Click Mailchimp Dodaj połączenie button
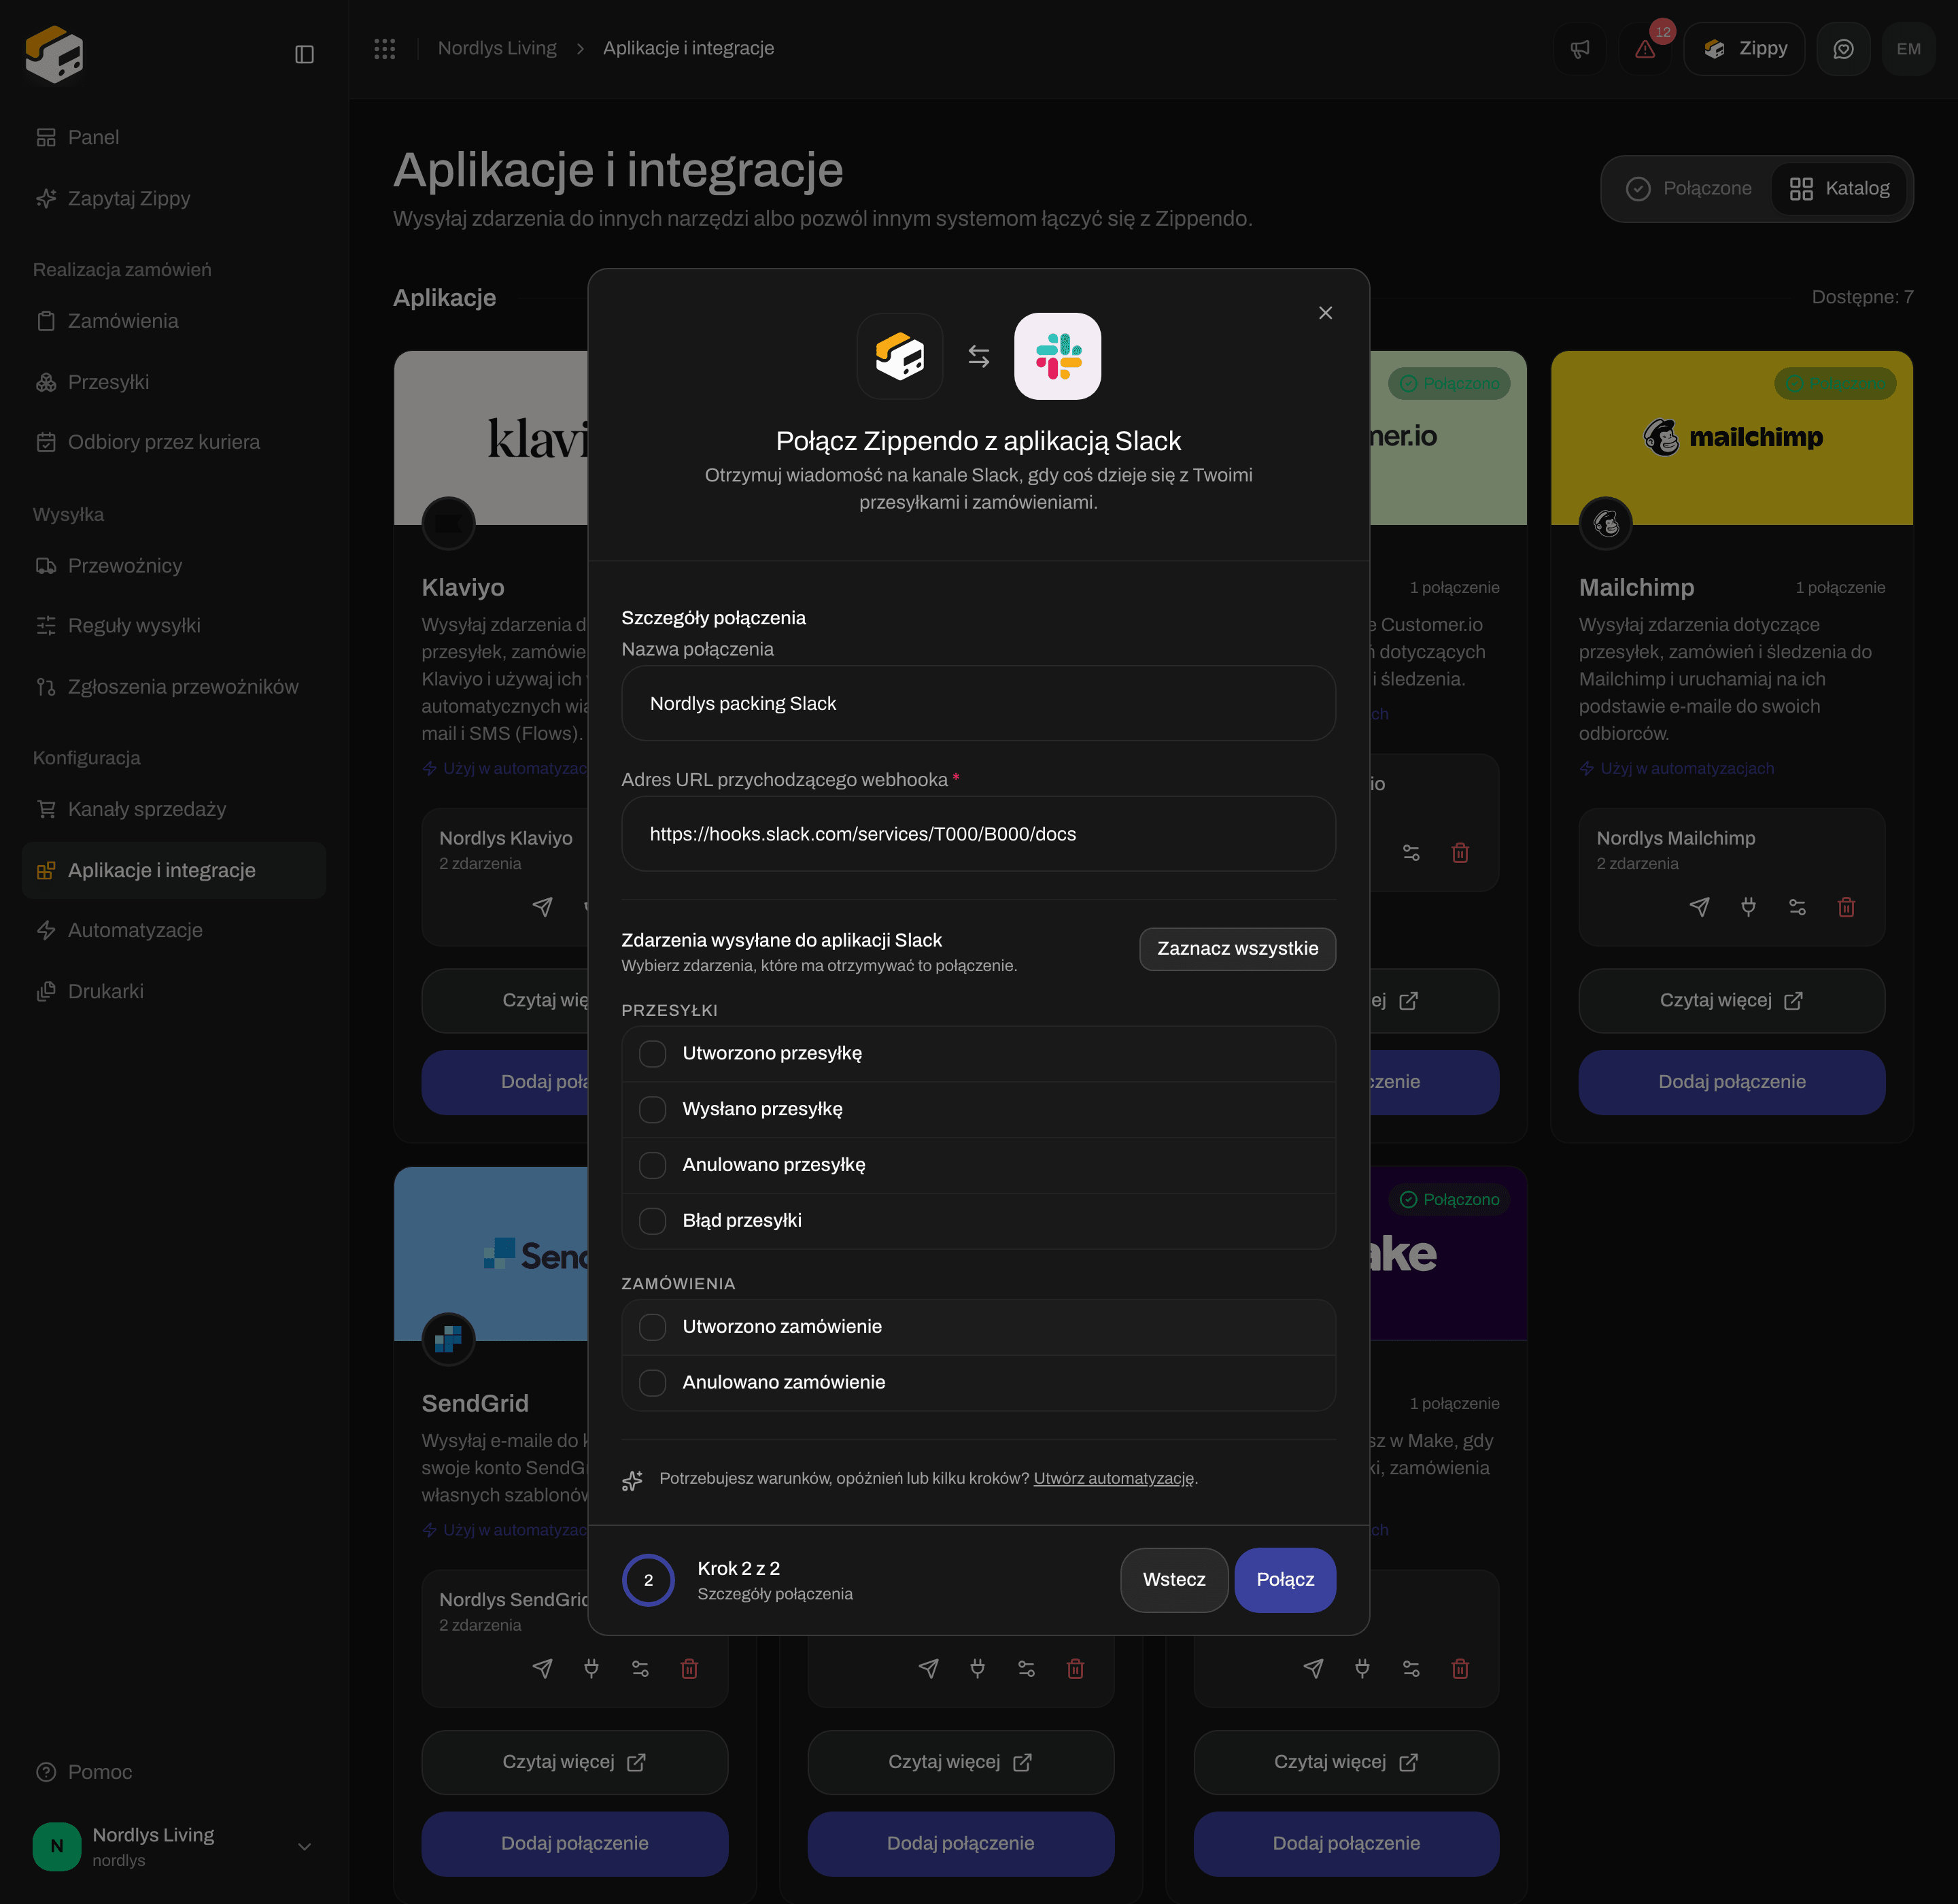Image resolution: width=1958 pixels, height=1904 pixels. click(x=1731, y=1082)
